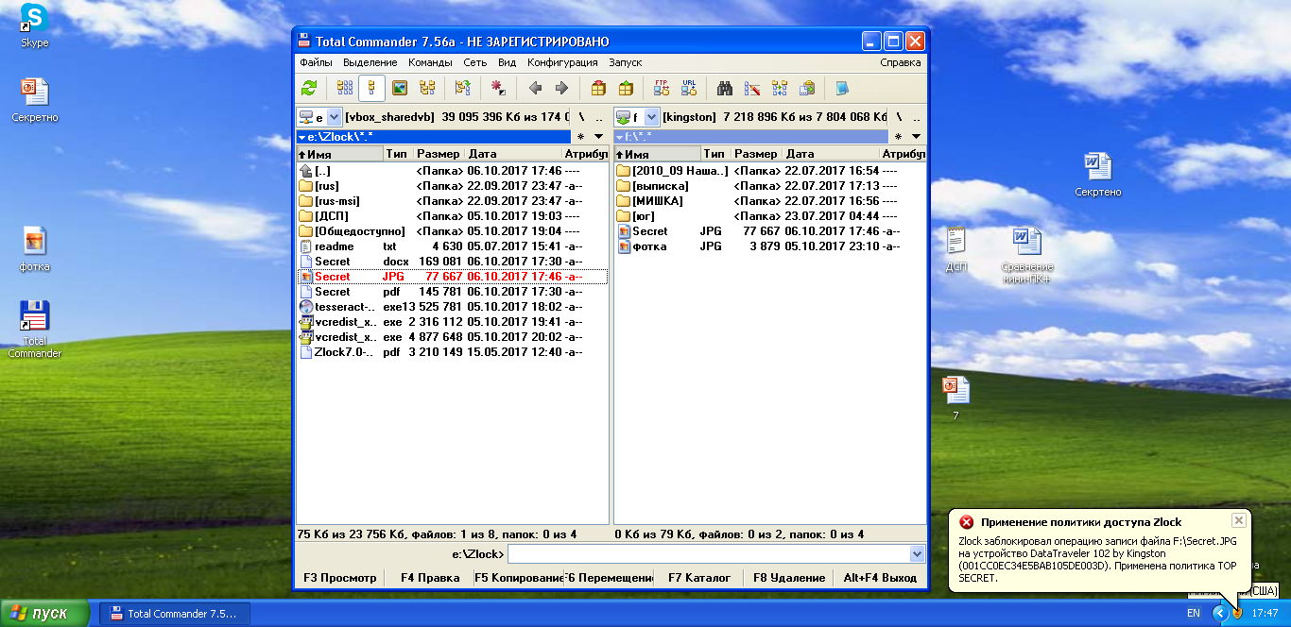Viewport: 1291px width, 627px height.
Task: Toggle brief file list view button
Action: (x=345, y=88)
